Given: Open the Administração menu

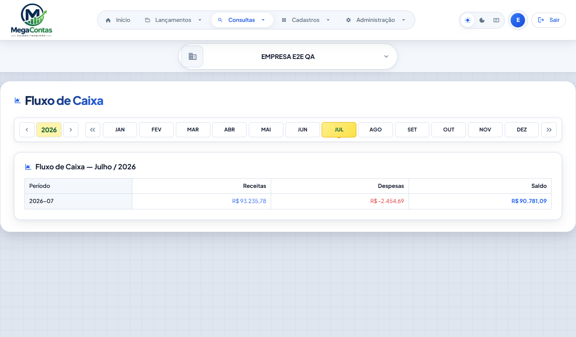Looking at the screenshot, I should [376, 20].
